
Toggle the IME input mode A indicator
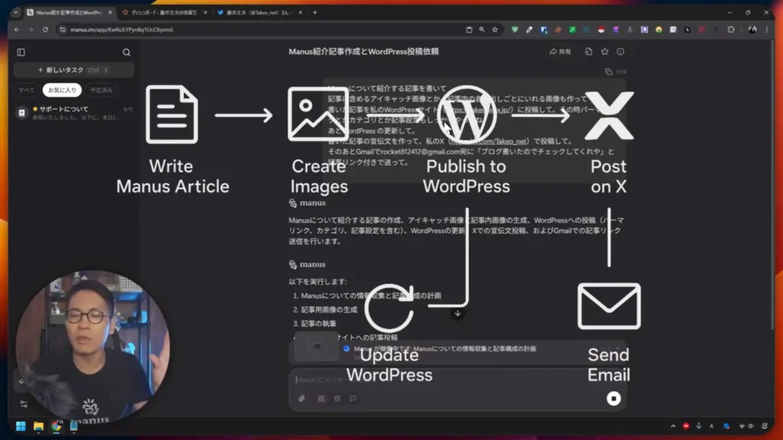click(712, 426)
